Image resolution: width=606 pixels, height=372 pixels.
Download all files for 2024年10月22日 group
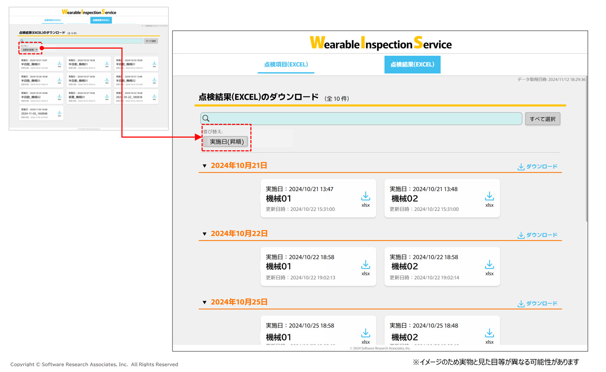pos(537,235)
